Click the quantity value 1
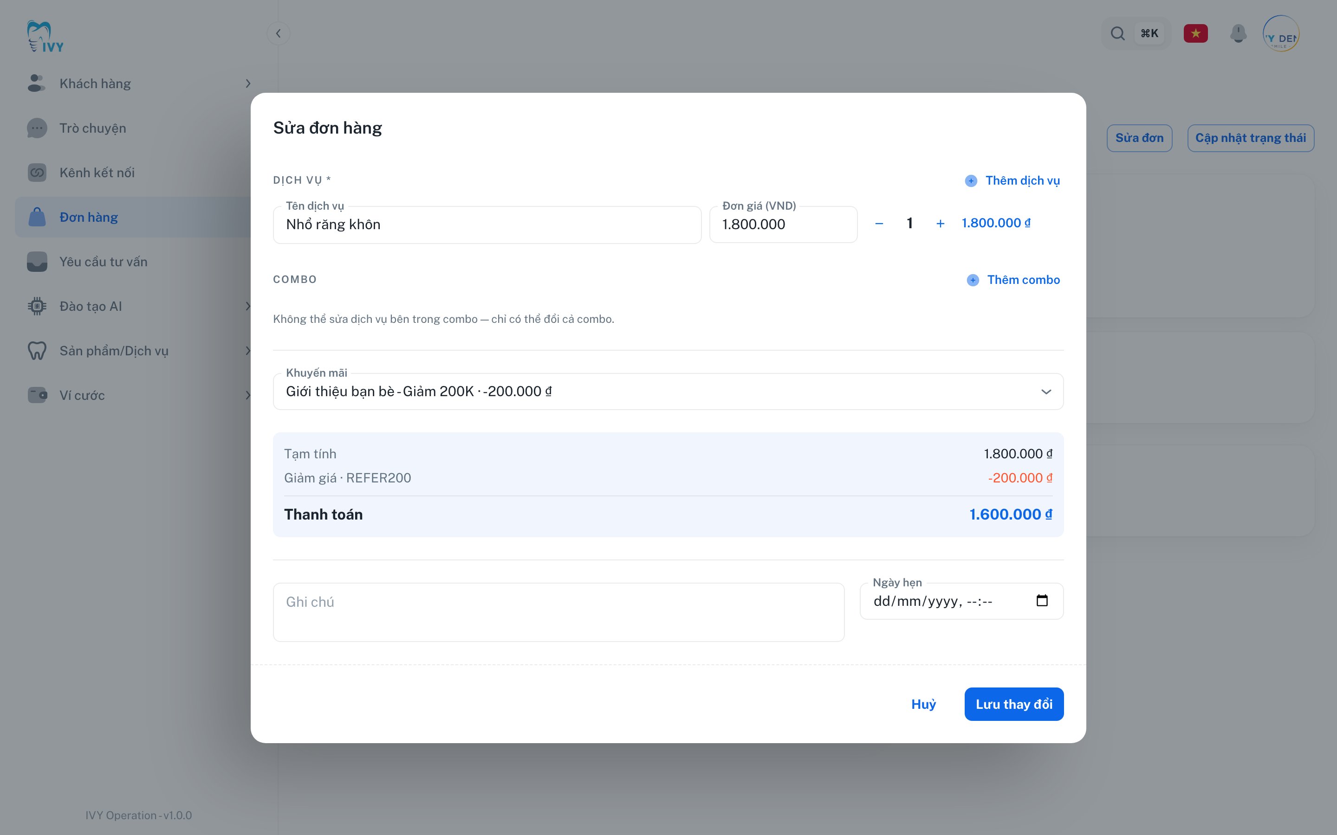 click(909, 224)
